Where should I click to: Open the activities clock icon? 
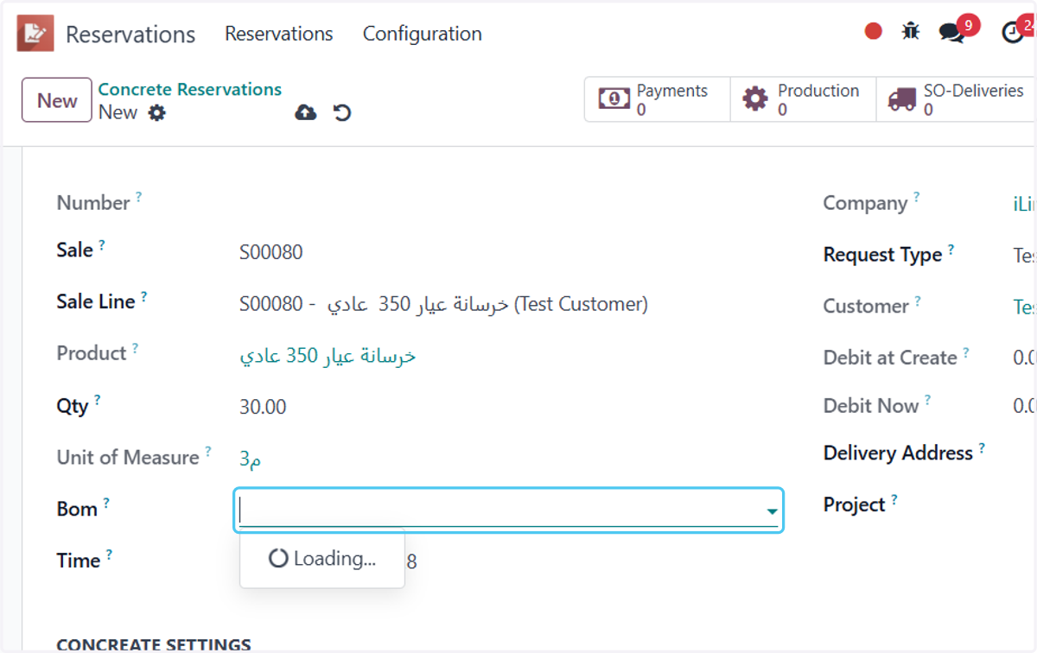(1013, 33)
